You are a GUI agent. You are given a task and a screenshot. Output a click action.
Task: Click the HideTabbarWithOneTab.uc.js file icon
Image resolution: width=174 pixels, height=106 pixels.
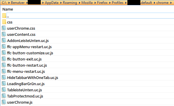[4, 77]
